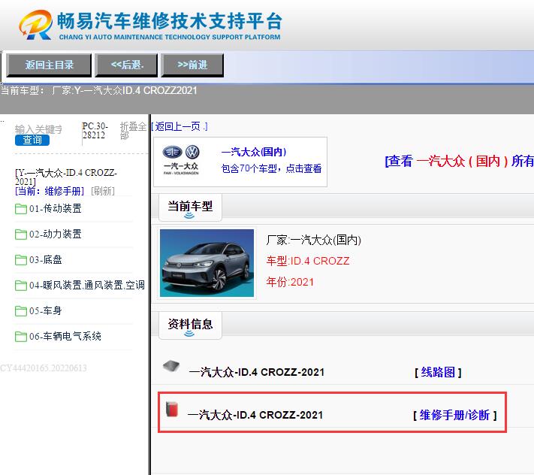The image size is (534, 475).
Task: Open the 维修手册/诊断 link
Action: 454,415
